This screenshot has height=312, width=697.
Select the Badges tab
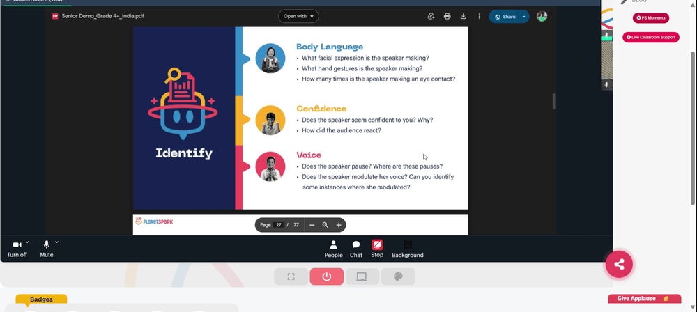click(x=41, y=299)
